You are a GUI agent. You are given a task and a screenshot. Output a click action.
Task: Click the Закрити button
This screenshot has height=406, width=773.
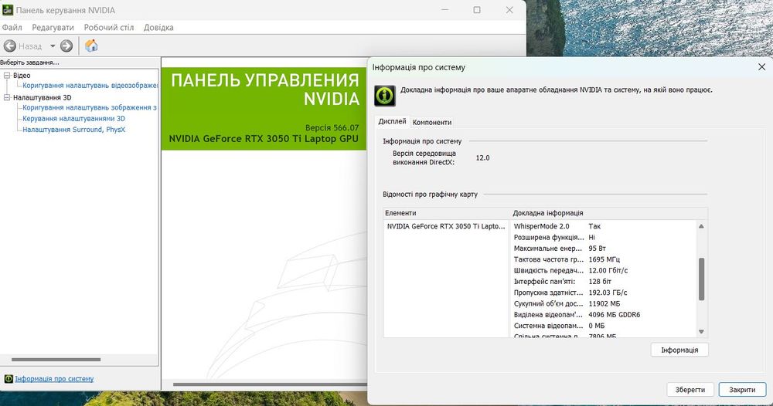point(742,389)
